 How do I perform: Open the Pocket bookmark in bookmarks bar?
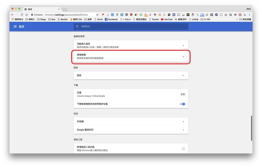[154, 19]
